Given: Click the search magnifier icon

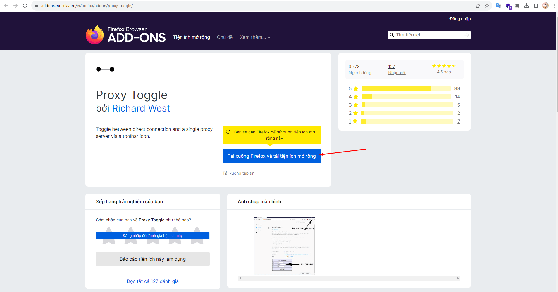Looking at the screenshot, I should pyautogui.click(x=392, y=35).
